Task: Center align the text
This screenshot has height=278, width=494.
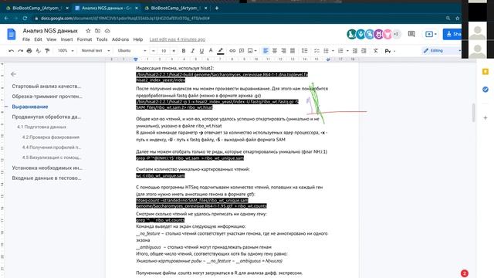Action: tap(275, 51)
